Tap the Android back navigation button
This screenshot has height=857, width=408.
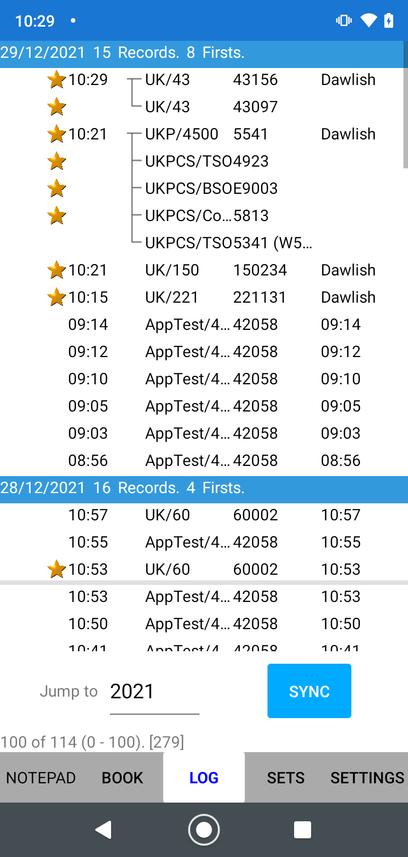(x=103, y=830)
